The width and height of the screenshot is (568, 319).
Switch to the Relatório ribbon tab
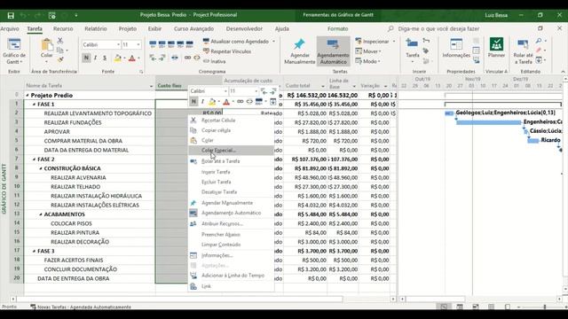pos(96,28)
